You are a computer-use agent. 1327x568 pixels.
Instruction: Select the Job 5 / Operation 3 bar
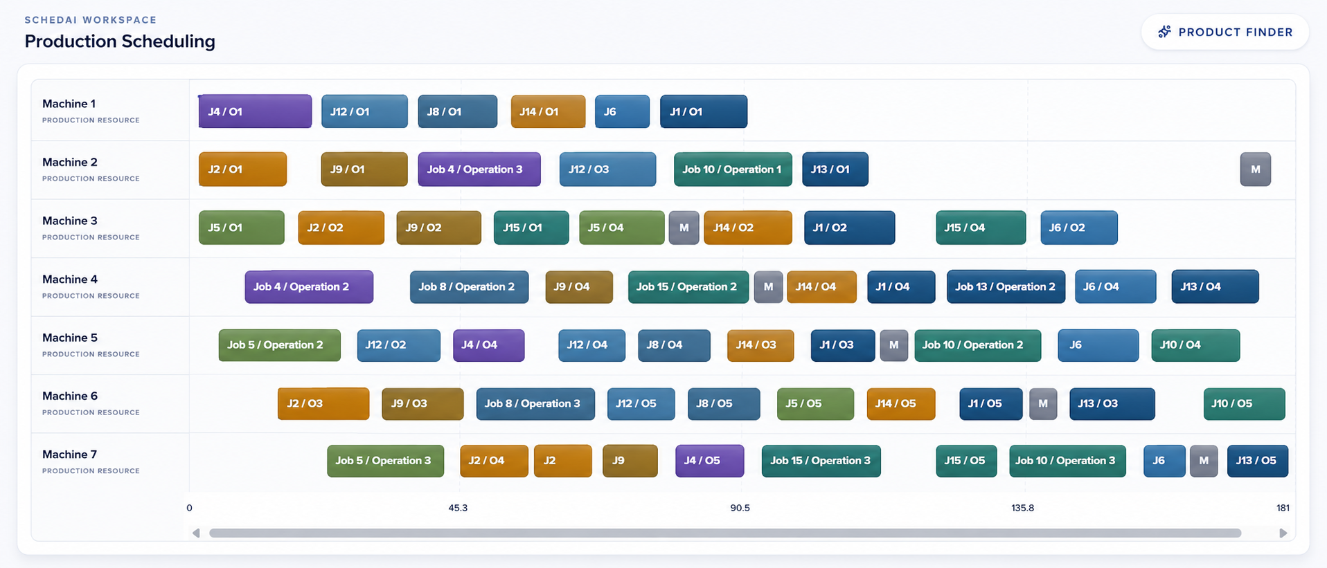[386, 461]
